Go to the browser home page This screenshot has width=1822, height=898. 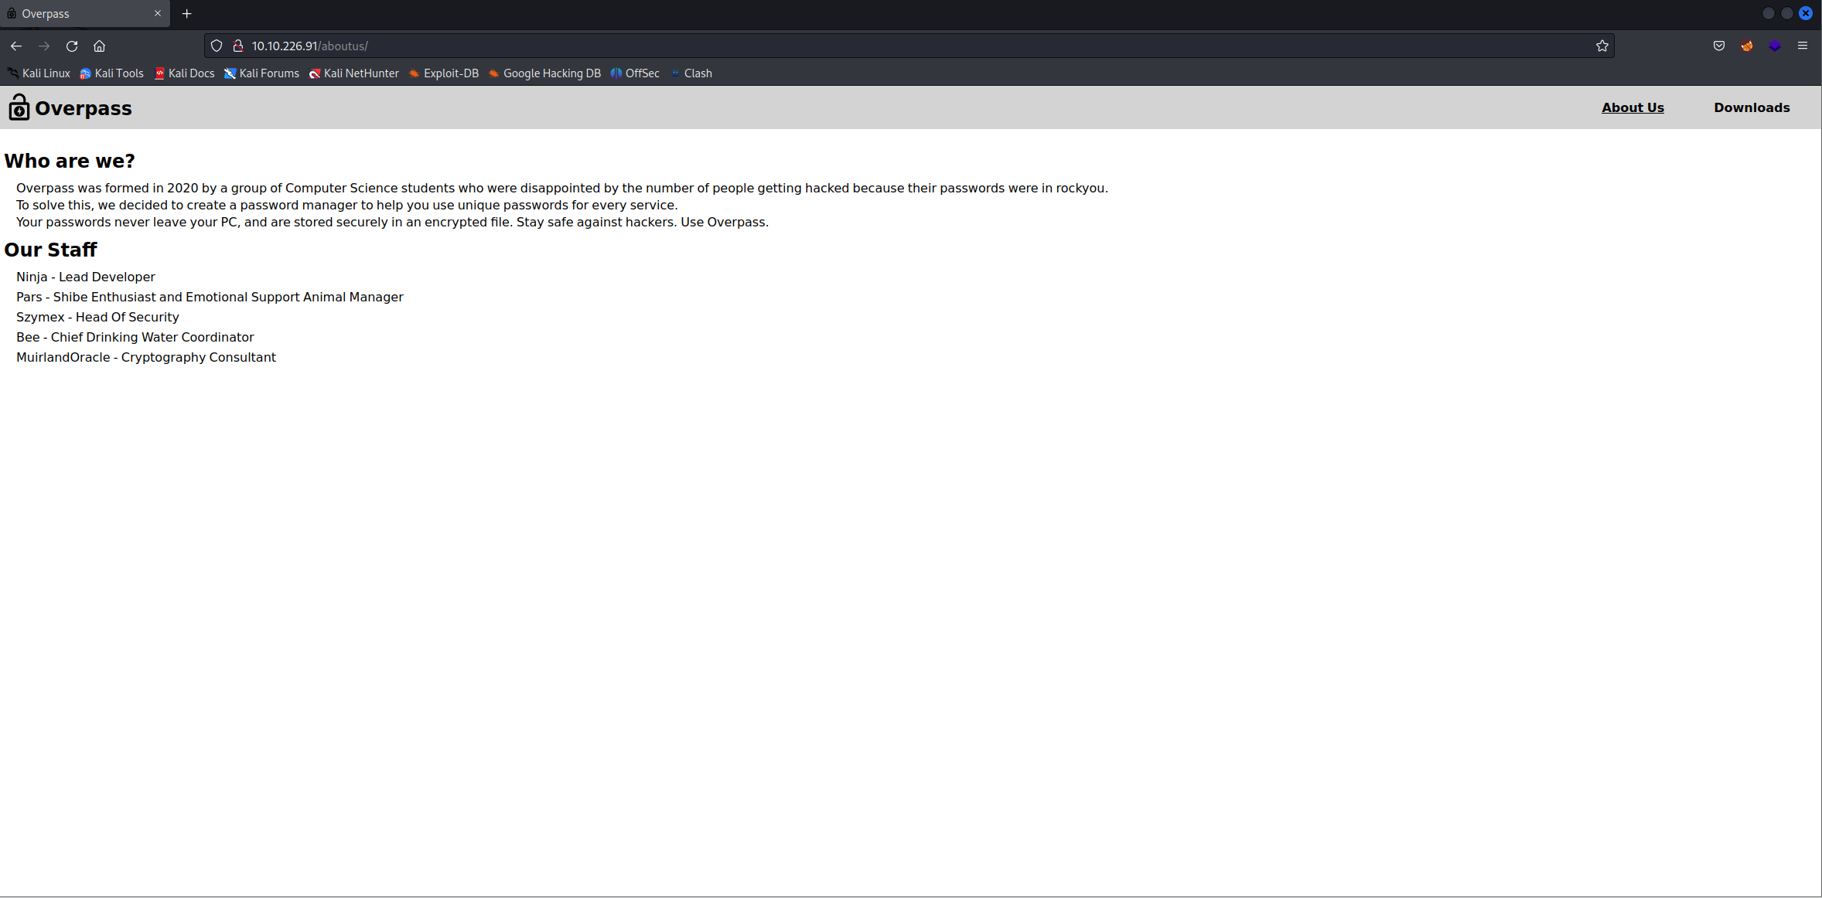pyautogui.click(x=100, y=46)
